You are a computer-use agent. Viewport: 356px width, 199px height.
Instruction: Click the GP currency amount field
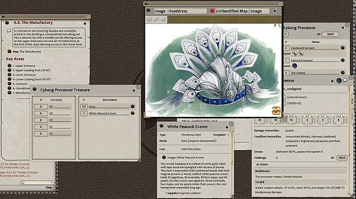pyautogui.click(x=41, y=113)
